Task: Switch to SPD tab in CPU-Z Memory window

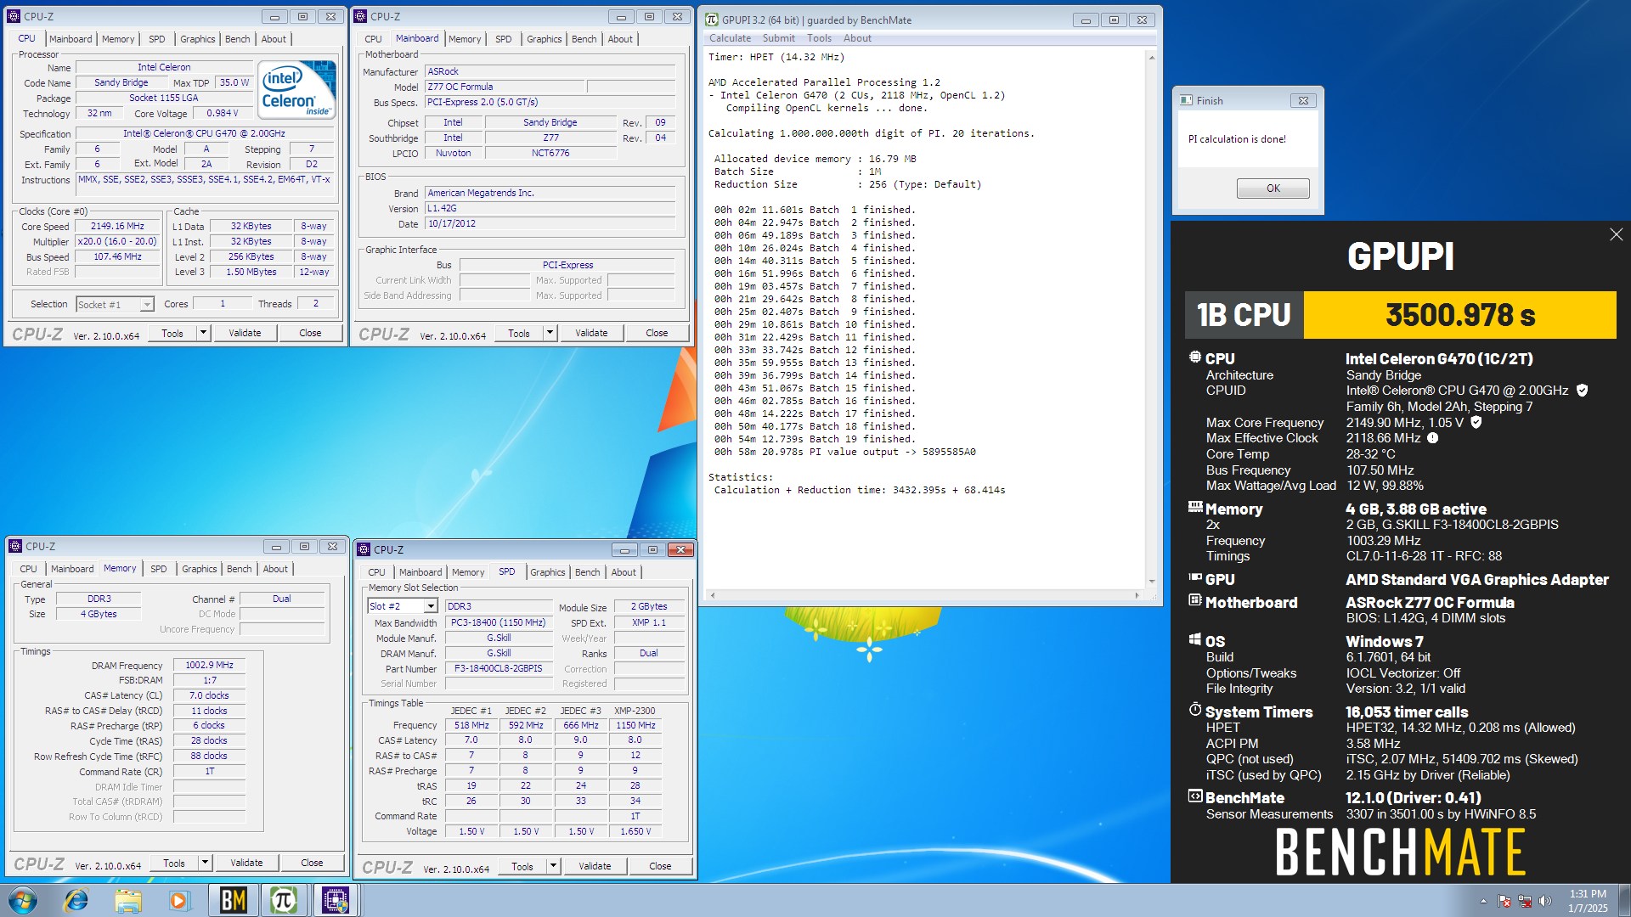Action: (x=158, y=569)
